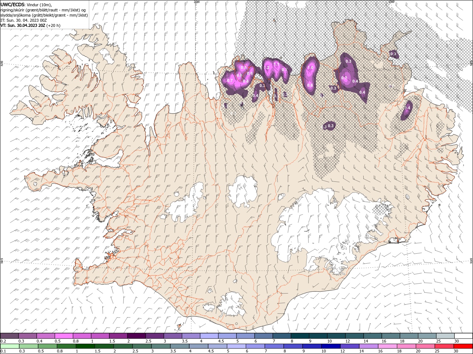Select the lower legend swatch starting at 4.5
The height and width of the screenshot is (354, 473).
point(217,346)
